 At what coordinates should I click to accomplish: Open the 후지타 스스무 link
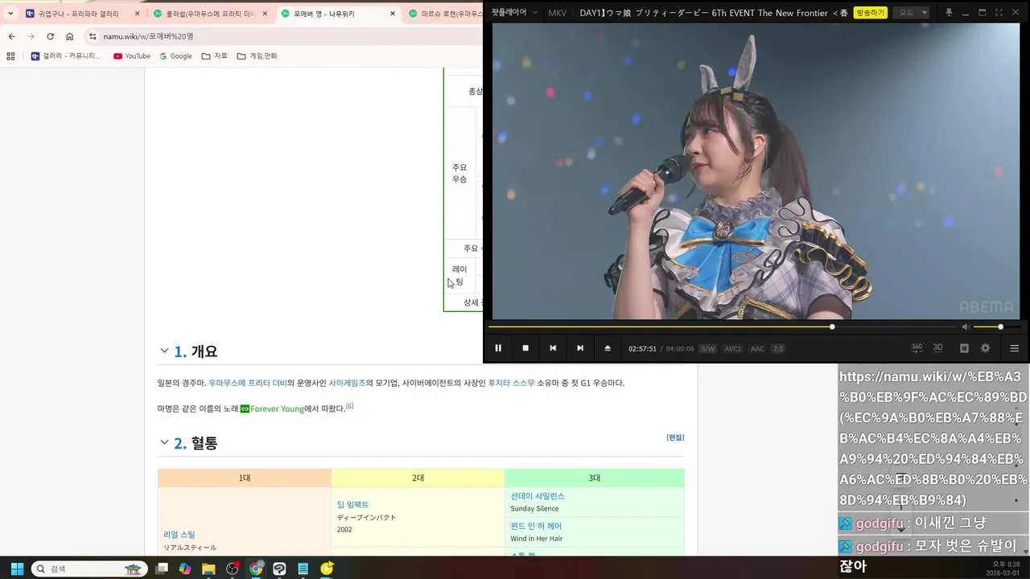click(x=511, y=383)
